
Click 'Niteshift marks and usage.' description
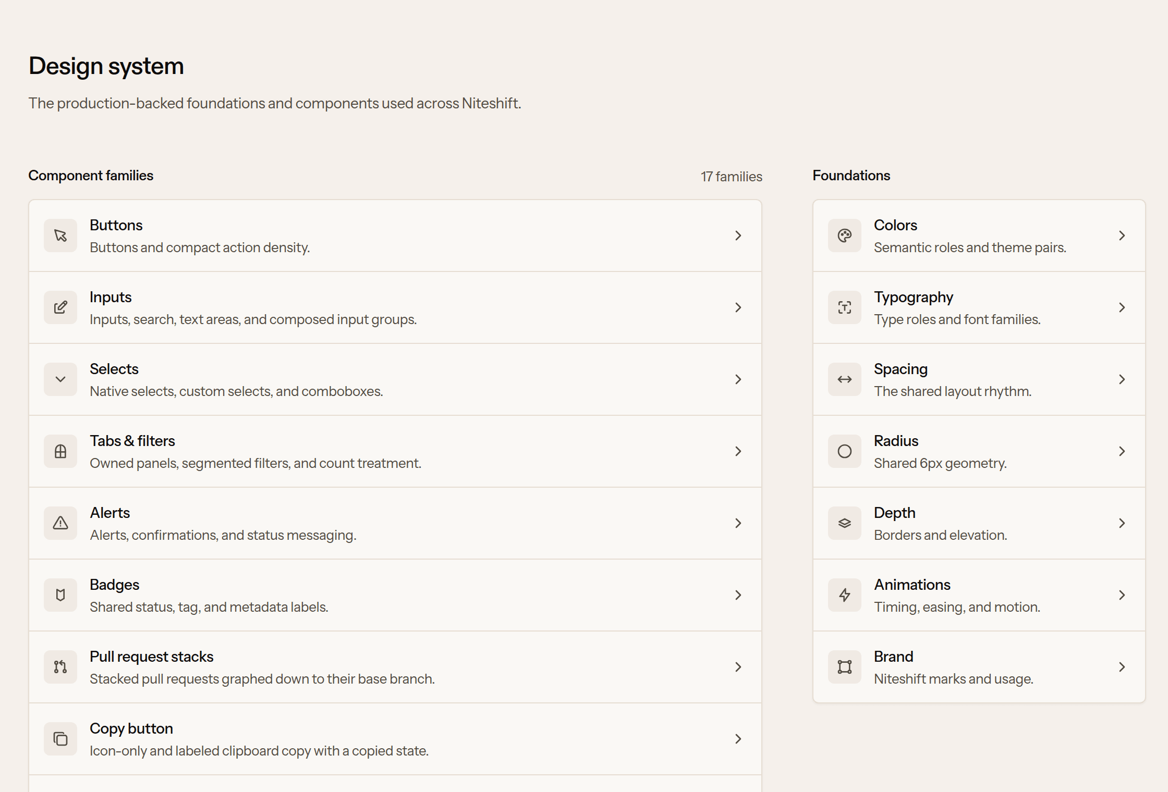(x=953, y=679)
